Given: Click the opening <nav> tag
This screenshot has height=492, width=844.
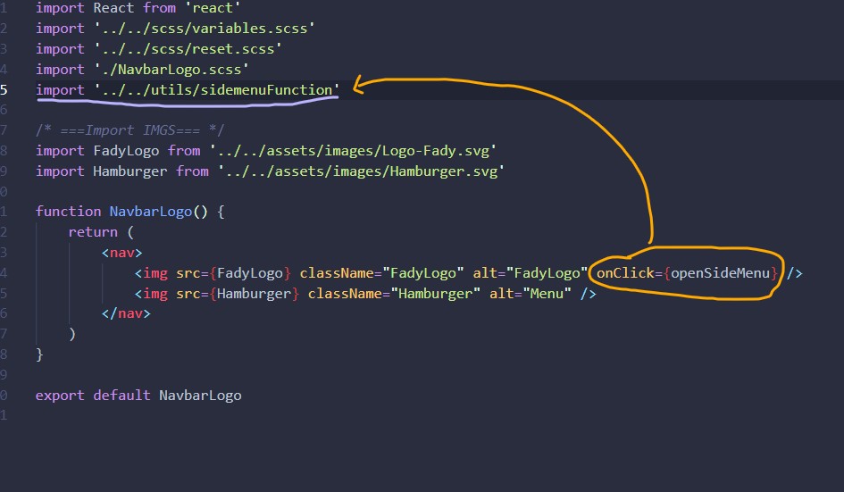Looking at the screenshot, I should [122, 253].
